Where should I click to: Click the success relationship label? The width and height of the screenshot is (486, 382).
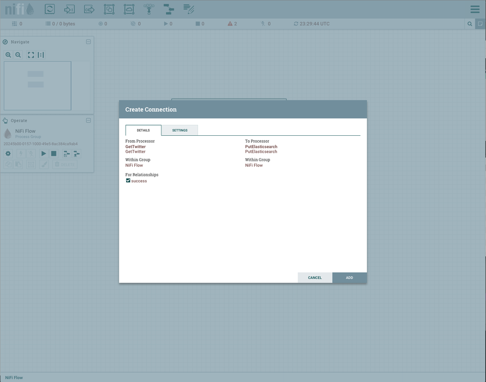click(139, 181)
